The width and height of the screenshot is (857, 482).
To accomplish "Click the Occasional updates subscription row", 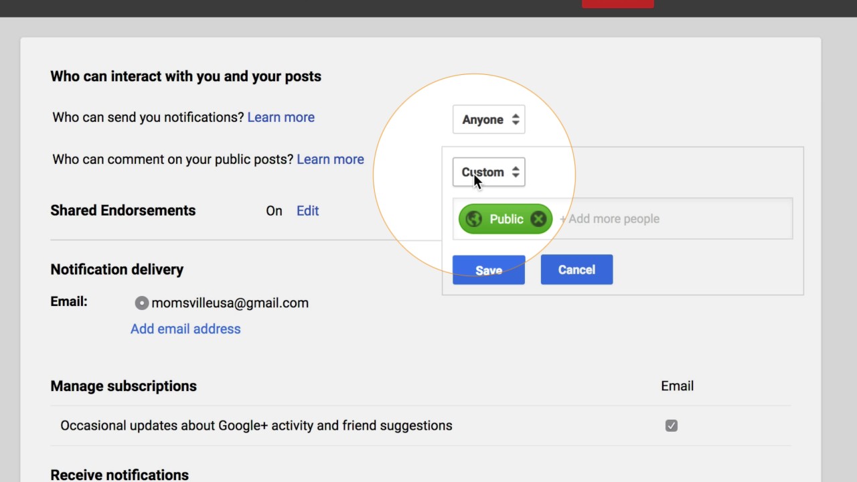I will pyautogui.click(x=256, y=426).
